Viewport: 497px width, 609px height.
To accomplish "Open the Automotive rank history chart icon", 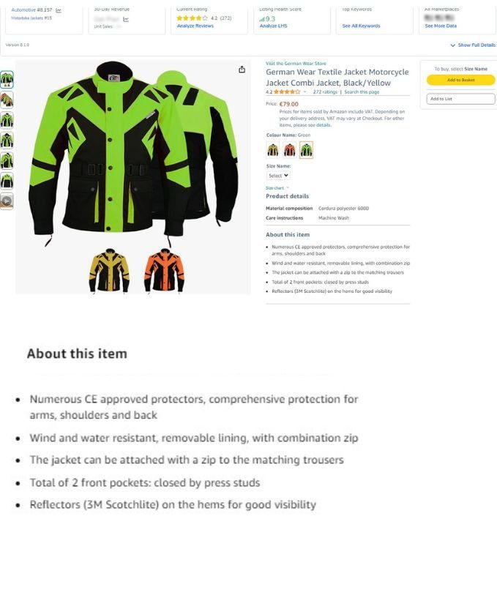I will [x=59, y=10].
